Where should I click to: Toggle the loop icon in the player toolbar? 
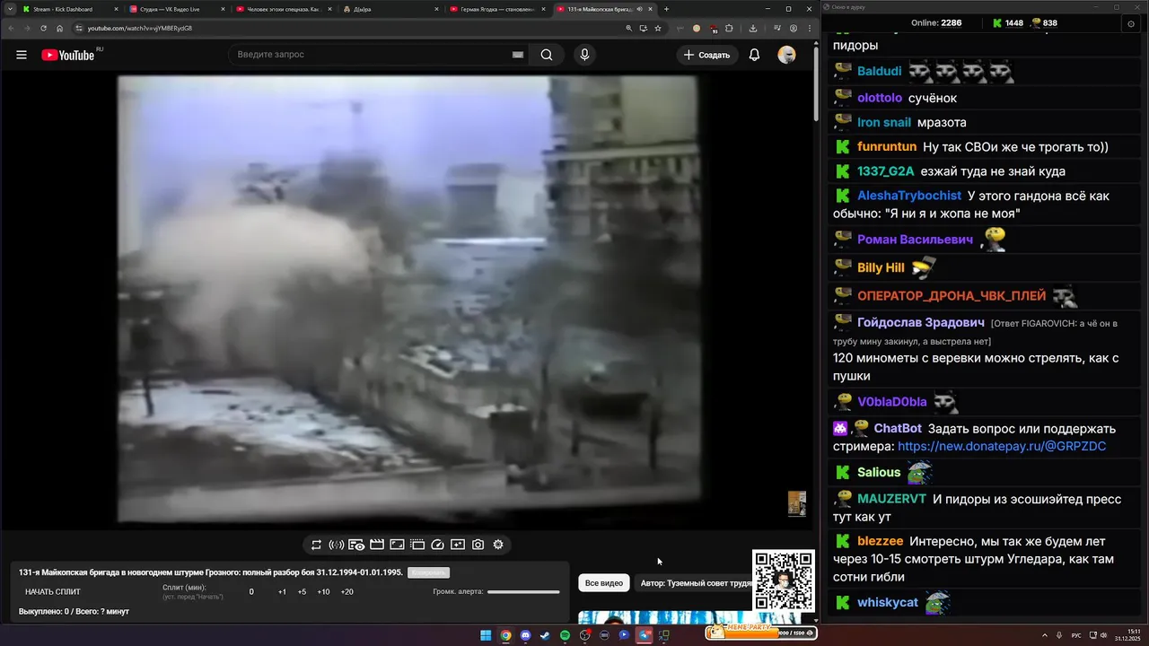pos(316,545)
